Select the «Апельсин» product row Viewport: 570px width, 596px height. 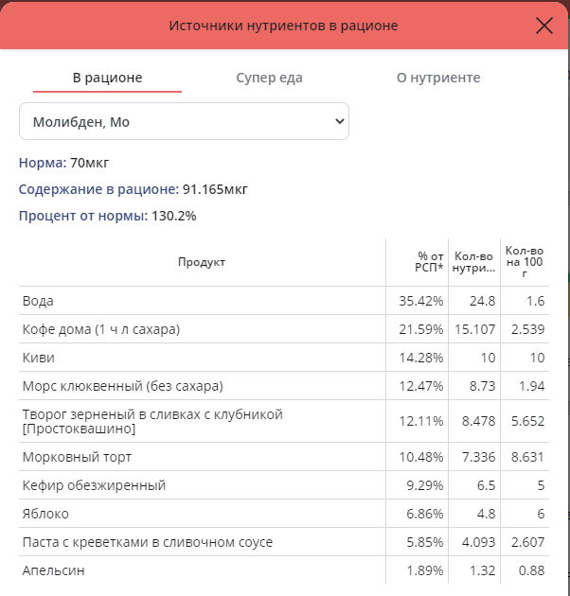(x=56, y=570)
